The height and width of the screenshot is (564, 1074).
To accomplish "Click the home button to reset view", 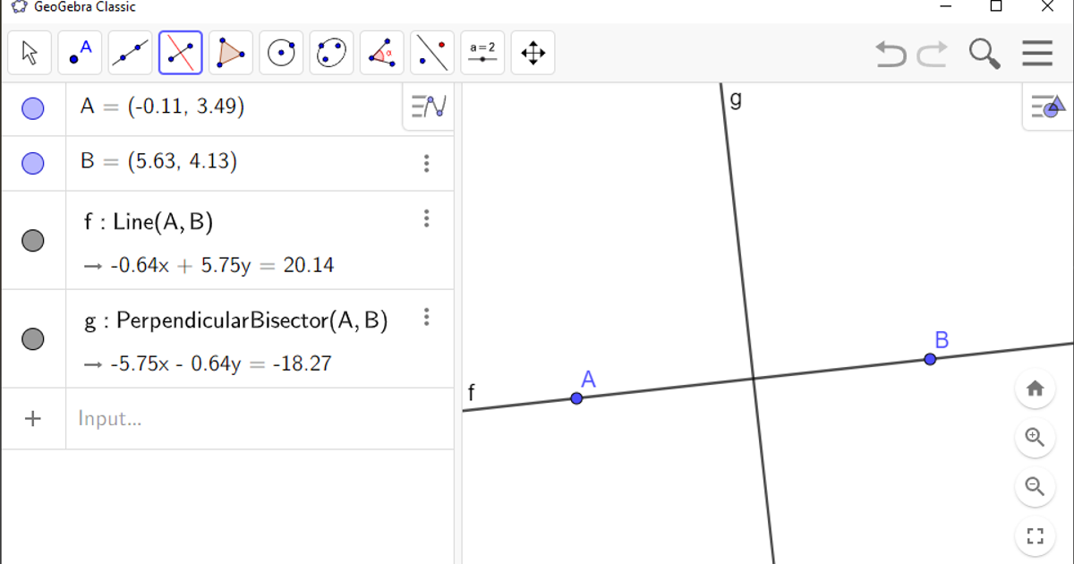I will pos(1036,389).
